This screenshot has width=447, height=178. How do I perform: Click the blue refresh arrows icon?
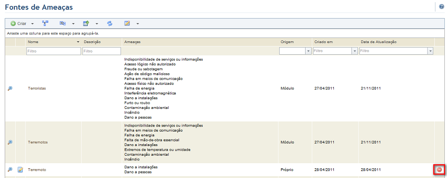pyautogui.click(x=110, y=23)
